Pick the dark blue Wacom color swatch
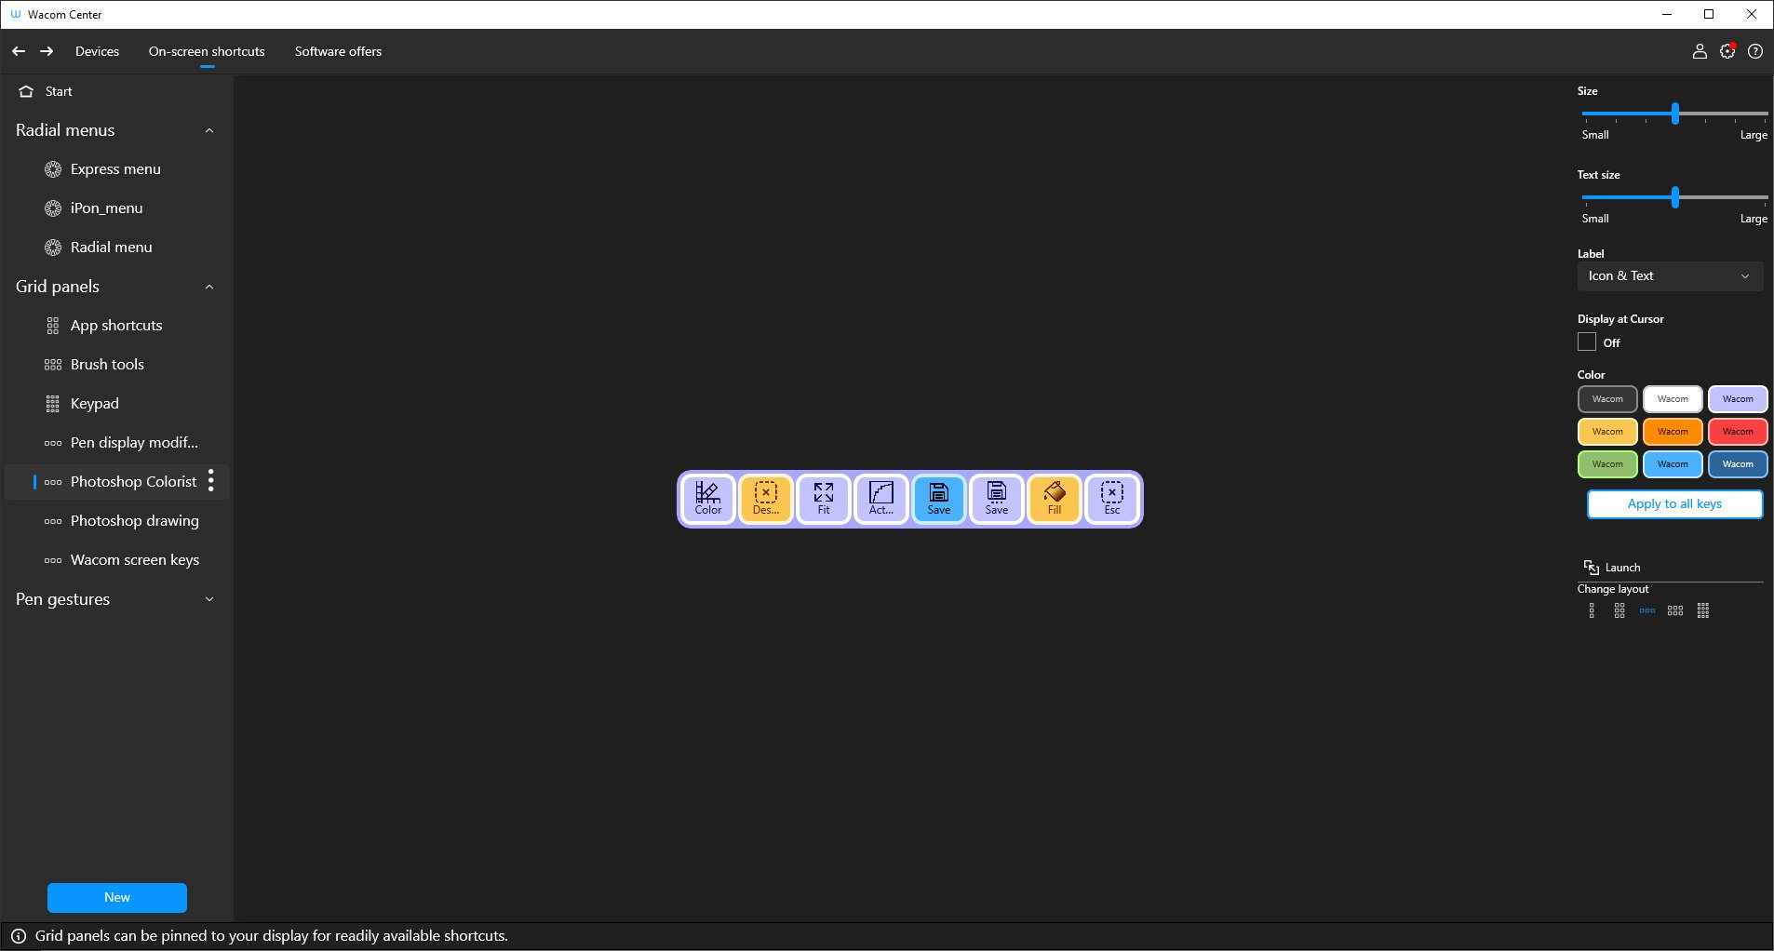The height and width of the screenshot is (951, 1774). (1738, 464)
